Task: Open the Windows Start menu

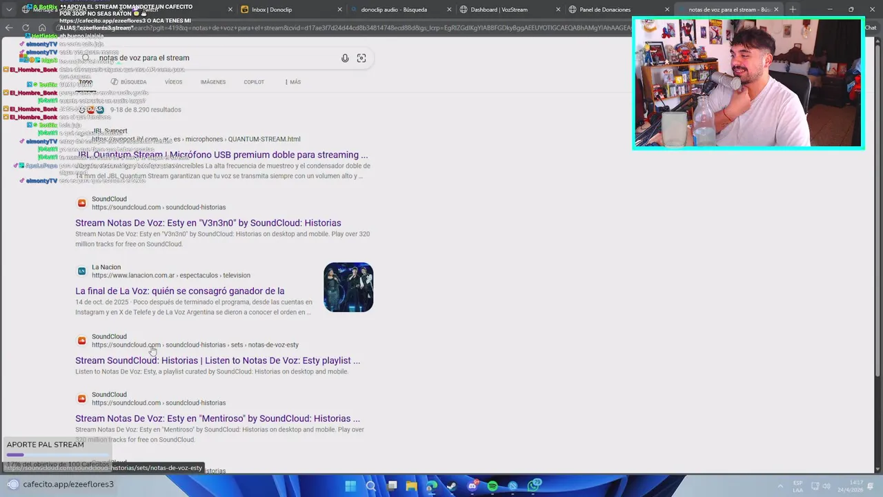Action: pyautogui.click(x=350, y=486)
